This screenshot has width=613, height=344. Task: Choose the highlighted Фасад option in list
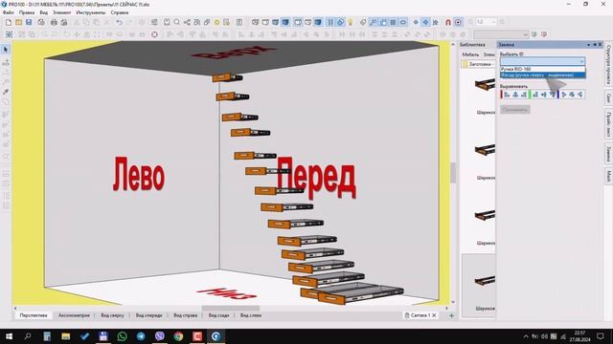(543, 75)
